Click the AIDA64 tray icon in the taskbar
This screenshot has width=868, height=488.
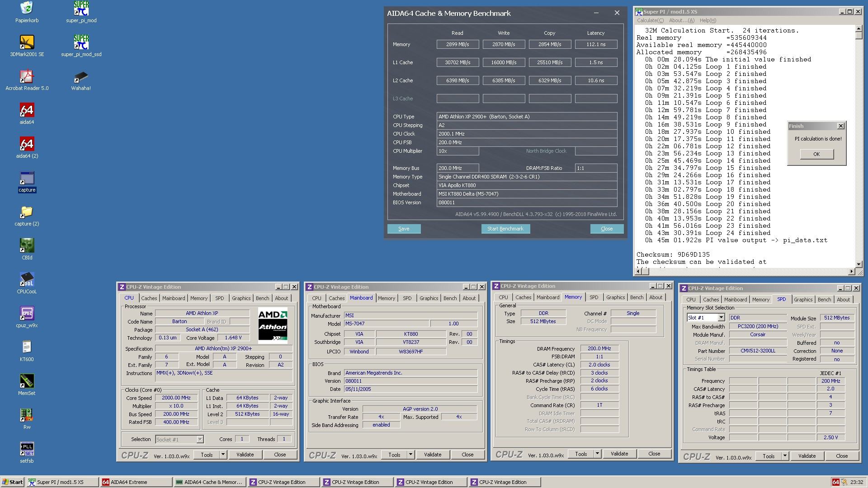pos(835,482)
